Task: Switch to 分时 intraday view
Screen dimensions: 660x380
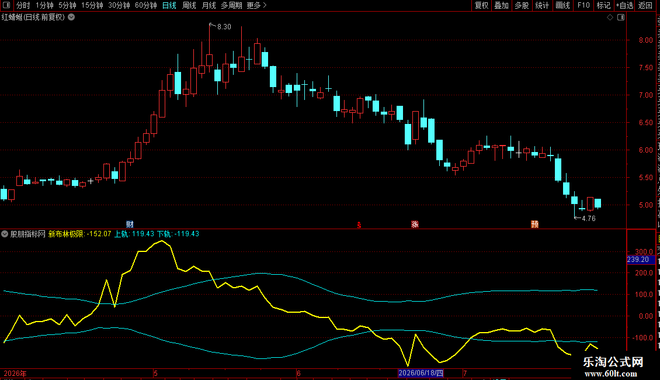Action: tap(23, 5)
